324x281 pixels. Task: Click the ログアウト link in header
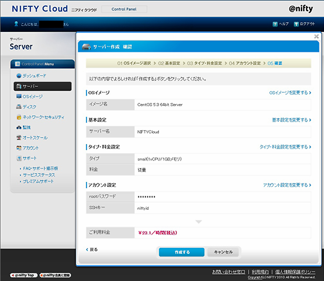(307, 24)
